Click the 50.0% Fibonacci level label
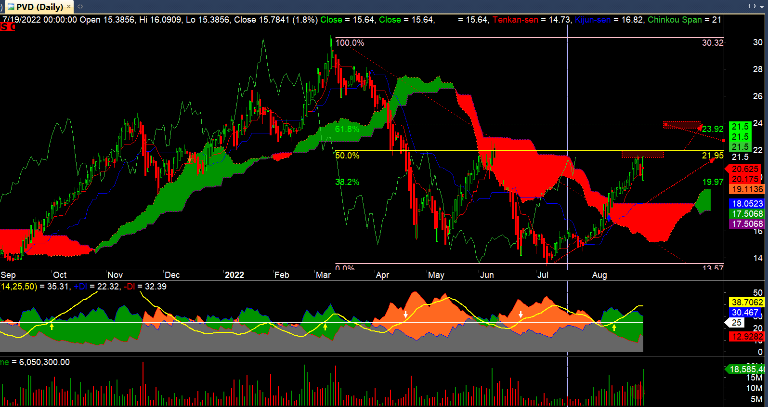This screenshot has width=768, height=407. (x=347, y=156)
